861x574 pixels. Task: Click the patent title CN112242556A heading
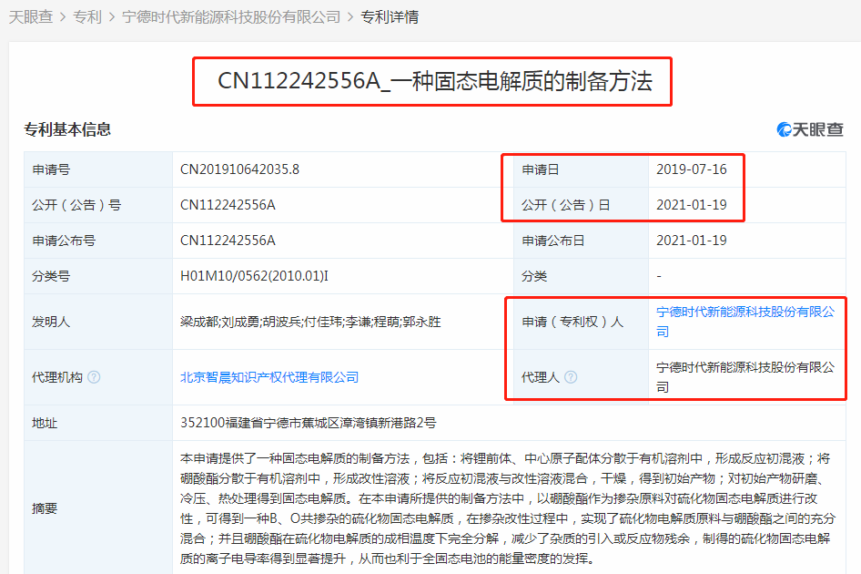(x=434, y=81)
